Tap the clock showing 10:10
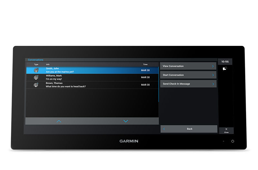 click(x=225, y=62)
